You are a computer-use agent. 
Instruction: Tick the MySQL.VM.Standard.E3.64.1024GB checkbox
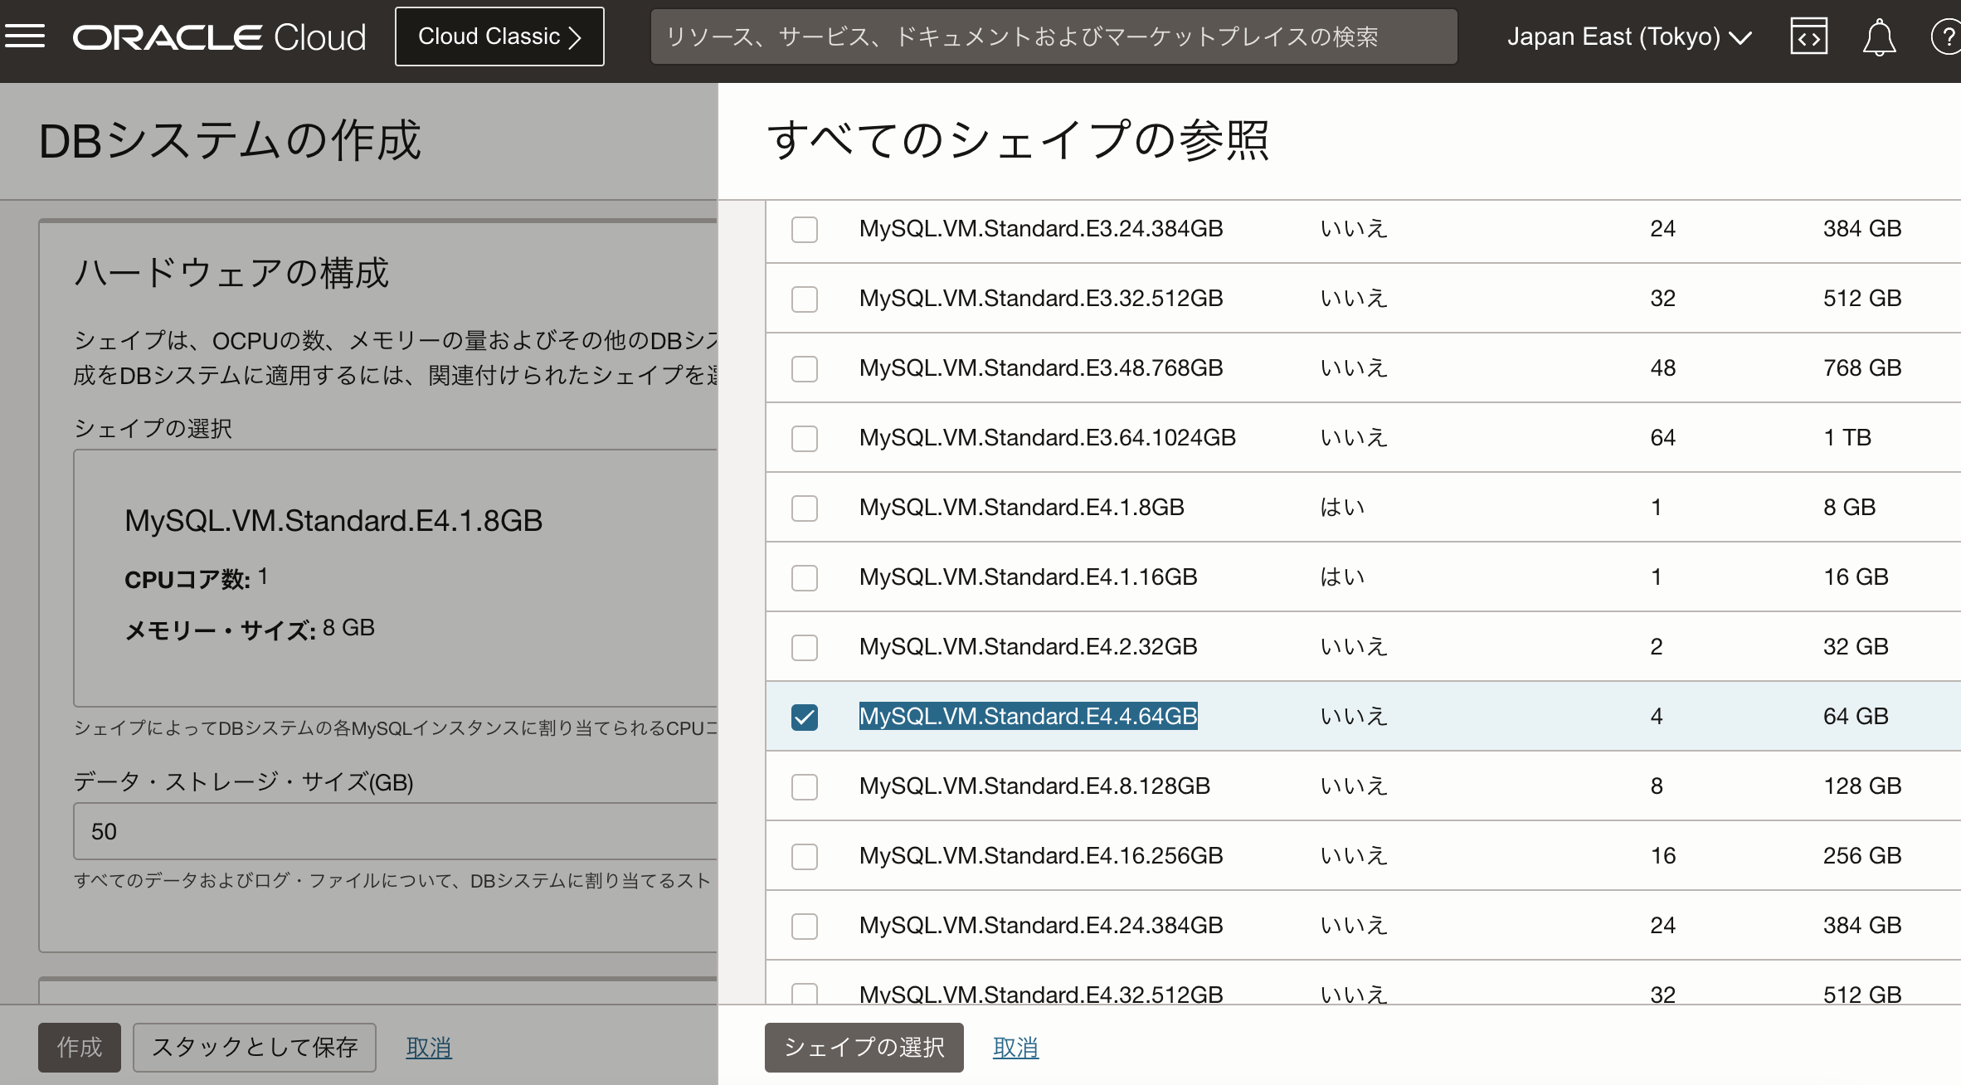(804, 438)
